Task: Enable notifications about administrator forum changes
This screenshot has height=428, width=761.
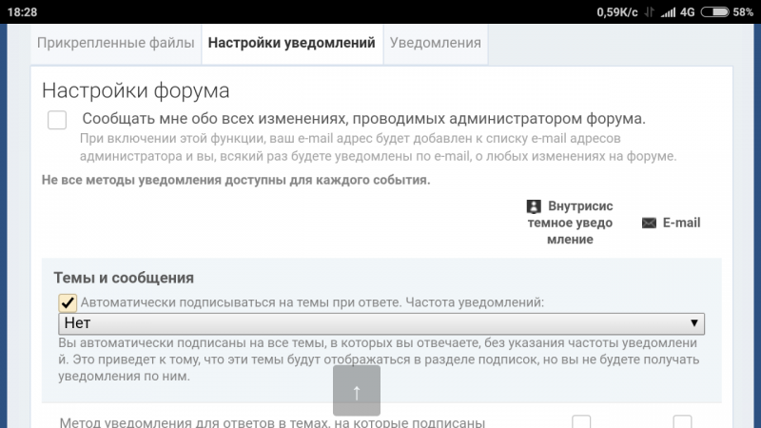Action: click(x=57, y=120)
